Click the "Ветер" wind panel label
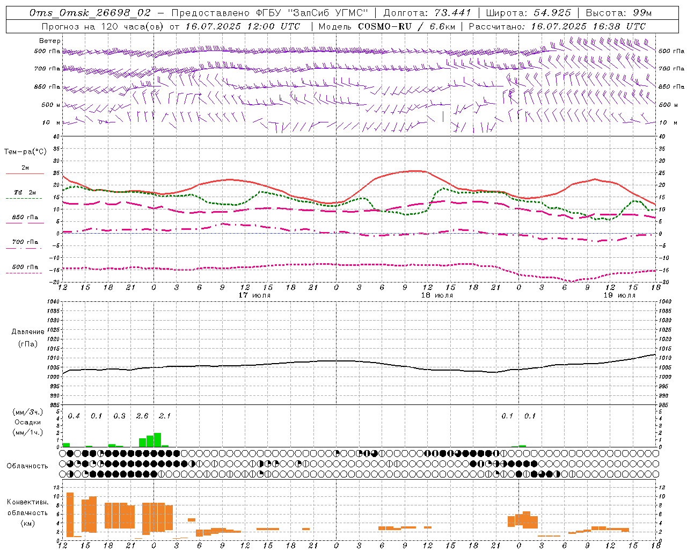This screenshot has width=687, height=550. 50,41
